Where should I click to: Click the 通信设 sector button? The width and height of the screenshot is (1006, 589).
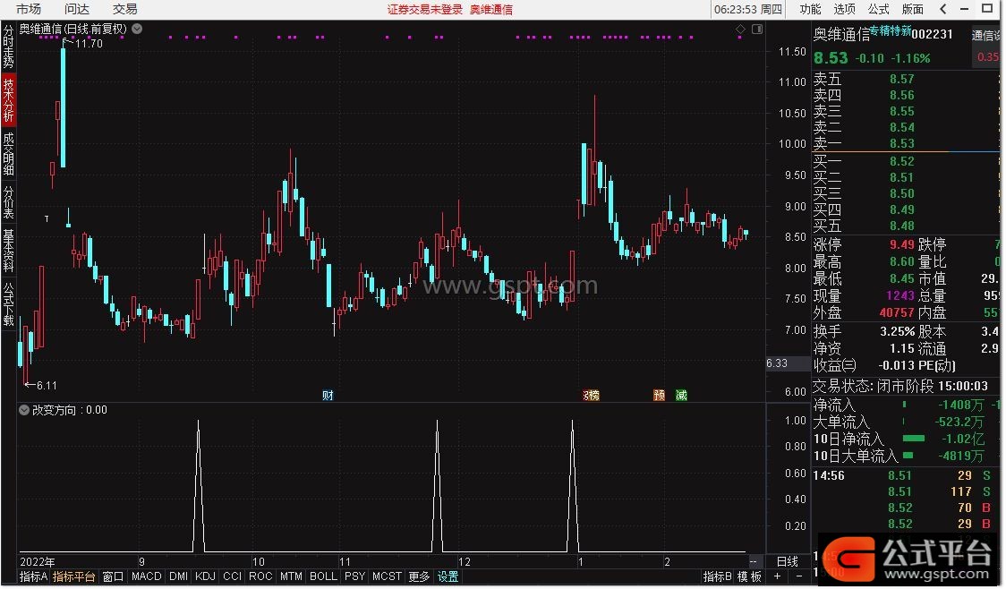(985, 35)
